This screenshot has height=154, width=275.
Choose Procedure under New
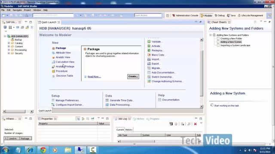[61, 71]
